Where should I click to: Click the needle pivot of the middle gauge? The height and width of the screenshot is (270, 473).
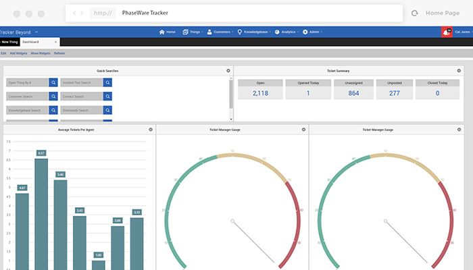pos(232,221)
